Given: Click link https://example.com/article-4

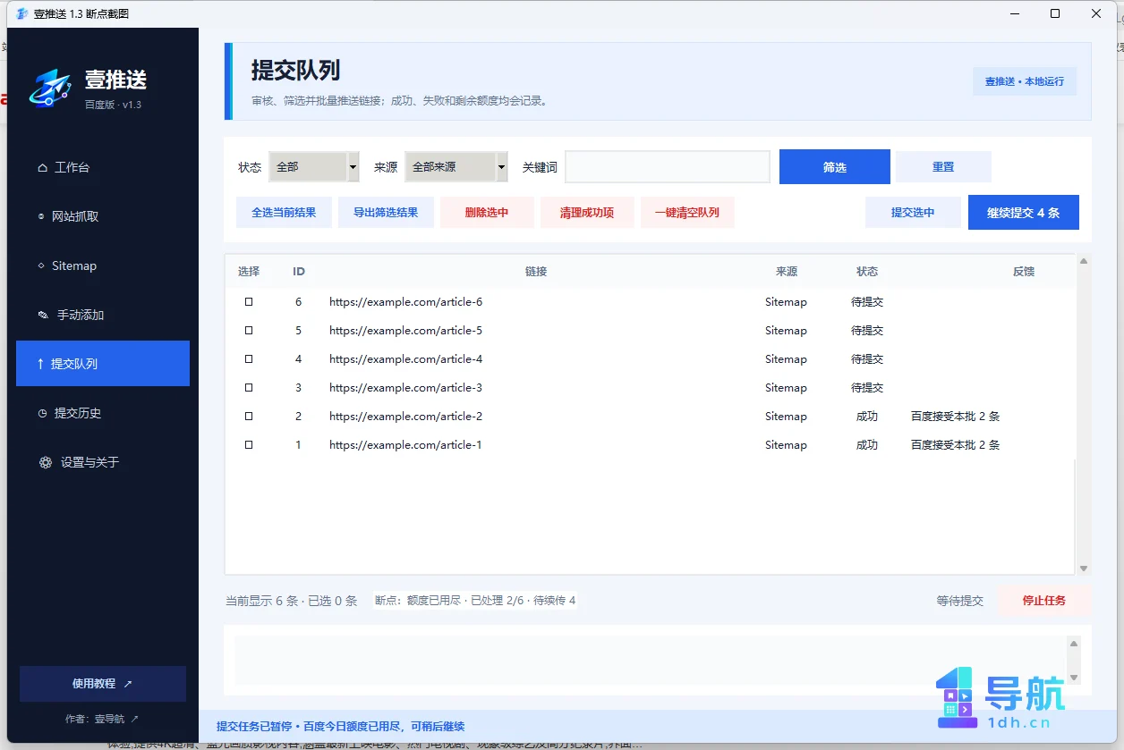Looking at the screenshot, I should point(405,359).
